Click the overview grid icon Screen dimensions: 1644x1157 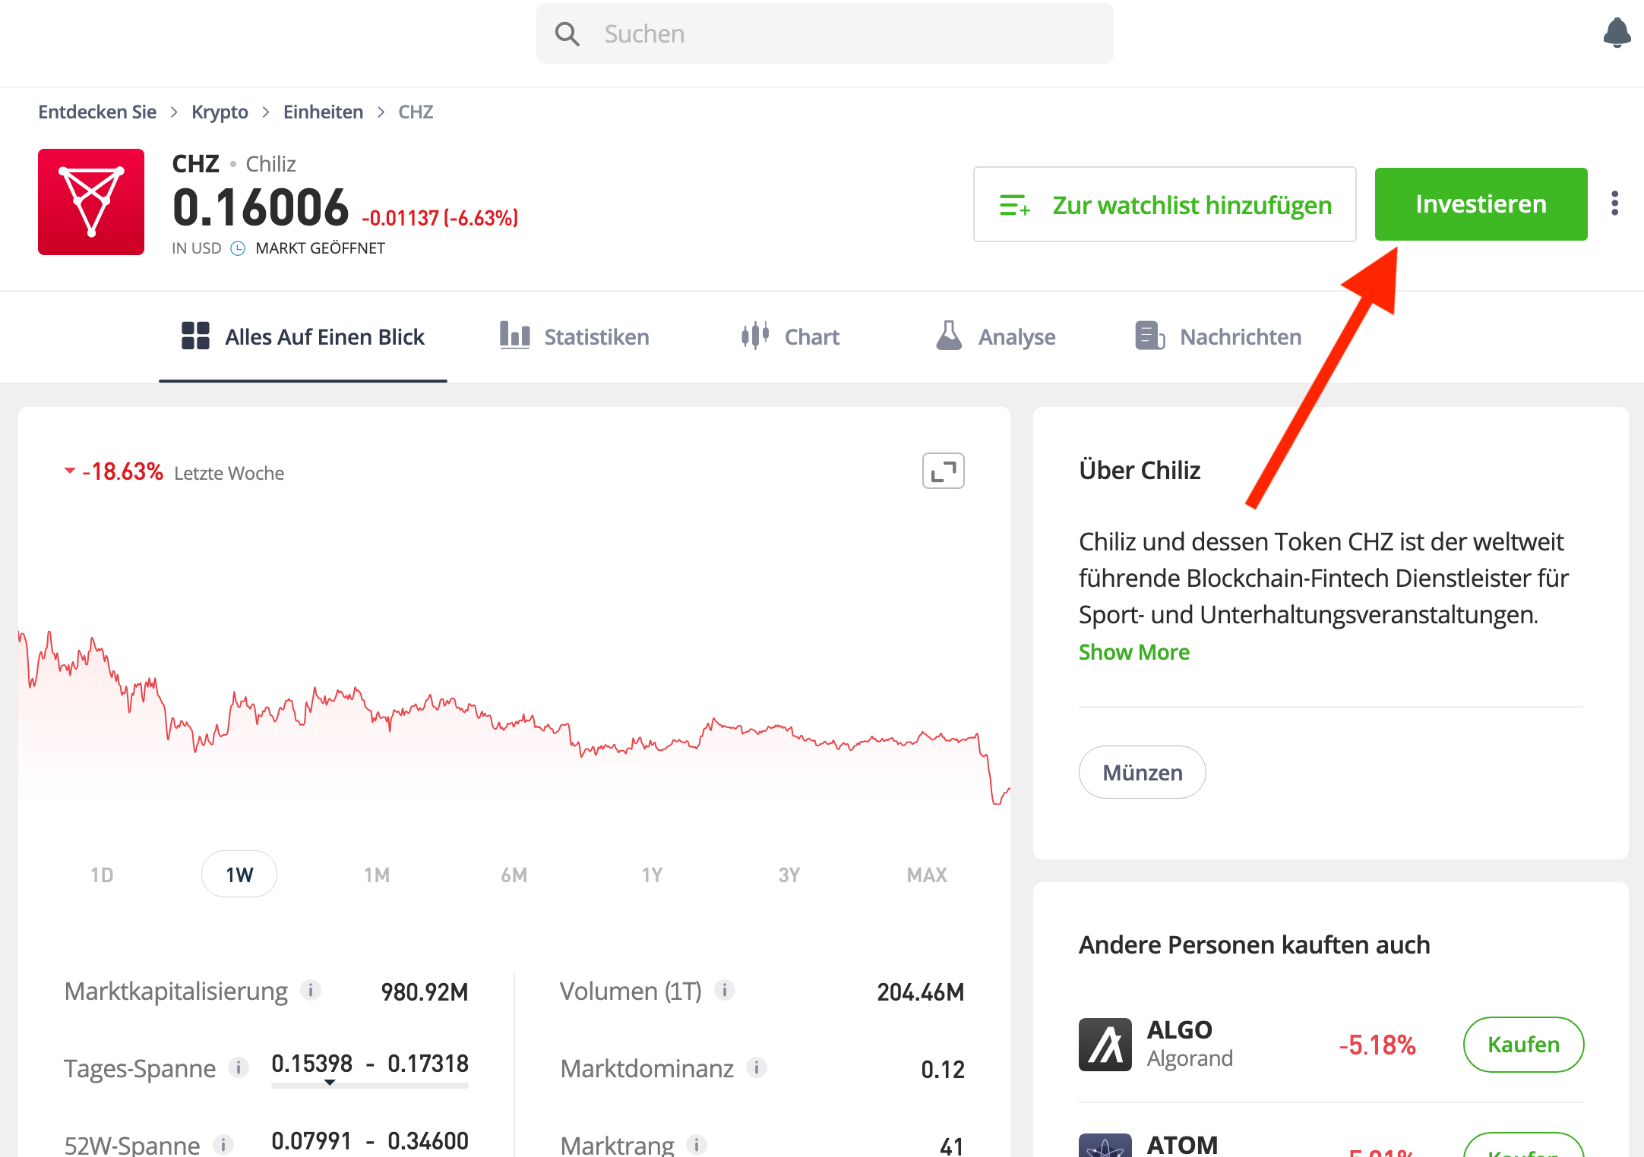point(195,335)
